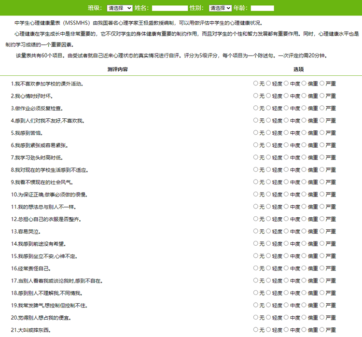Select 轻度 for question 1
Screen dimensions: 362x337
268,83
